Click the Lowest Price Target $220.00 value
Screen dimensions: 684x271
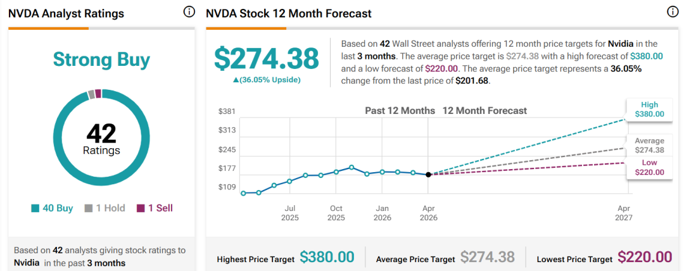[x=645, y=257]
